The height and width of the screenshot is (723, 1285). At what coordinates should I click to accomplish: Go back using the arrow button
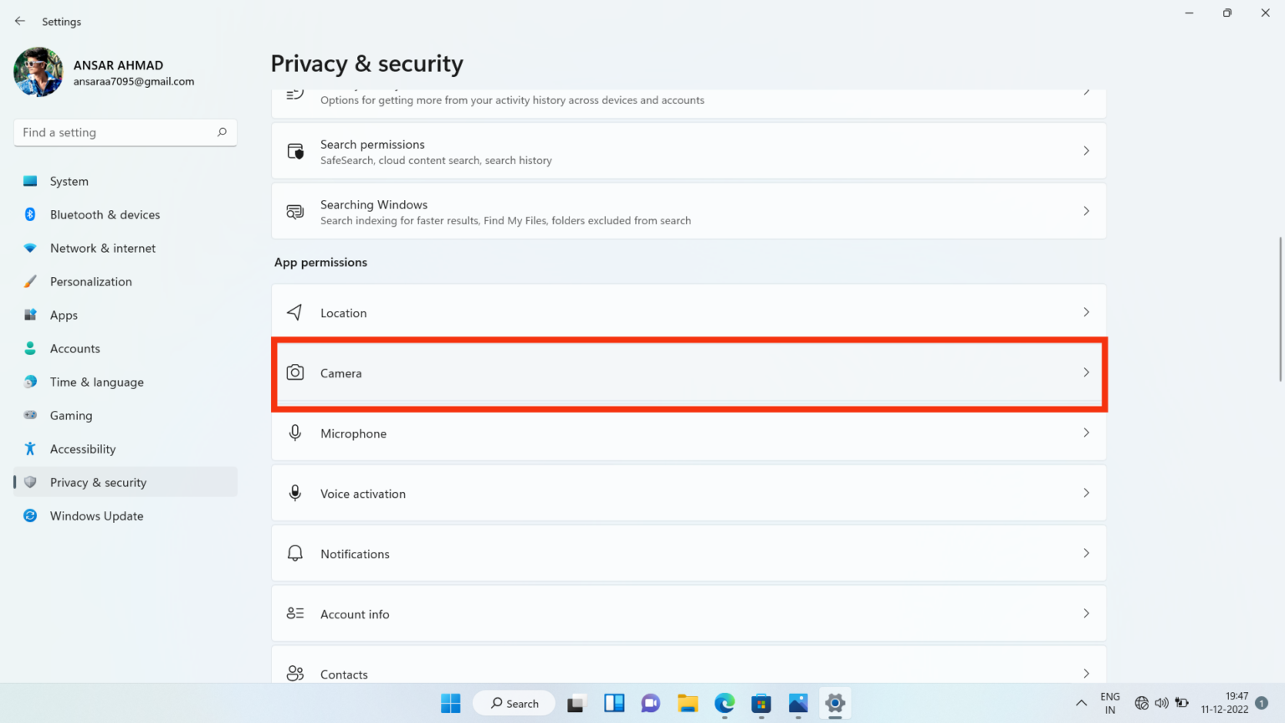coord(19,21)
